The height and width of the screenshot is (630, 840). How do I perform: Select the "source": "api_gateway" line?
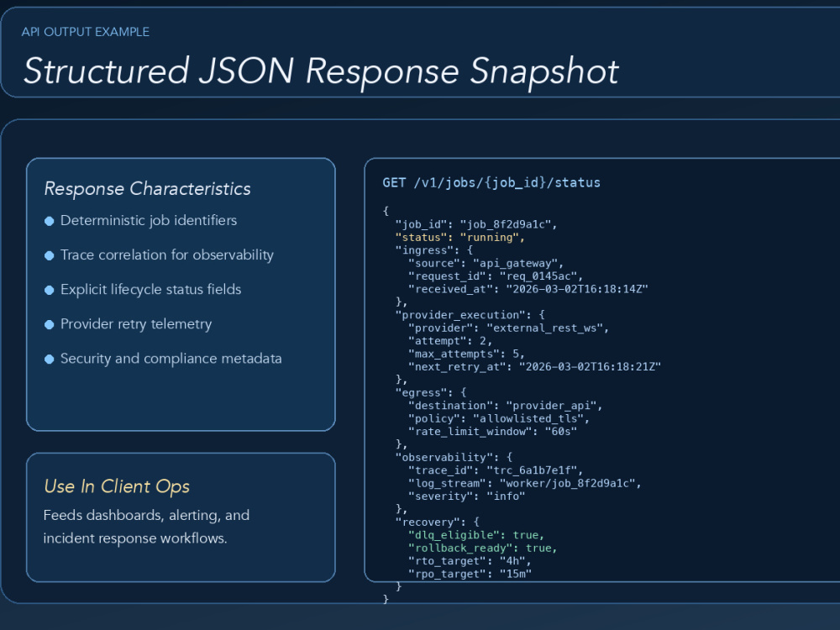486,264
